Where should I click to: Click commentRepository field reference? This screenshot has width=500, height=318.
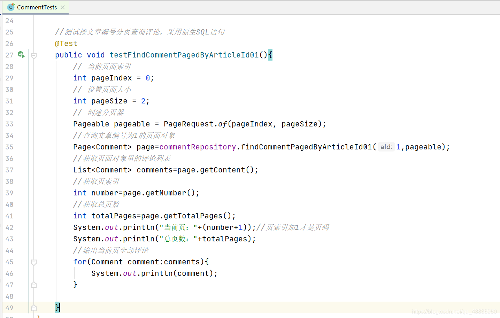(x=198, y=147)
